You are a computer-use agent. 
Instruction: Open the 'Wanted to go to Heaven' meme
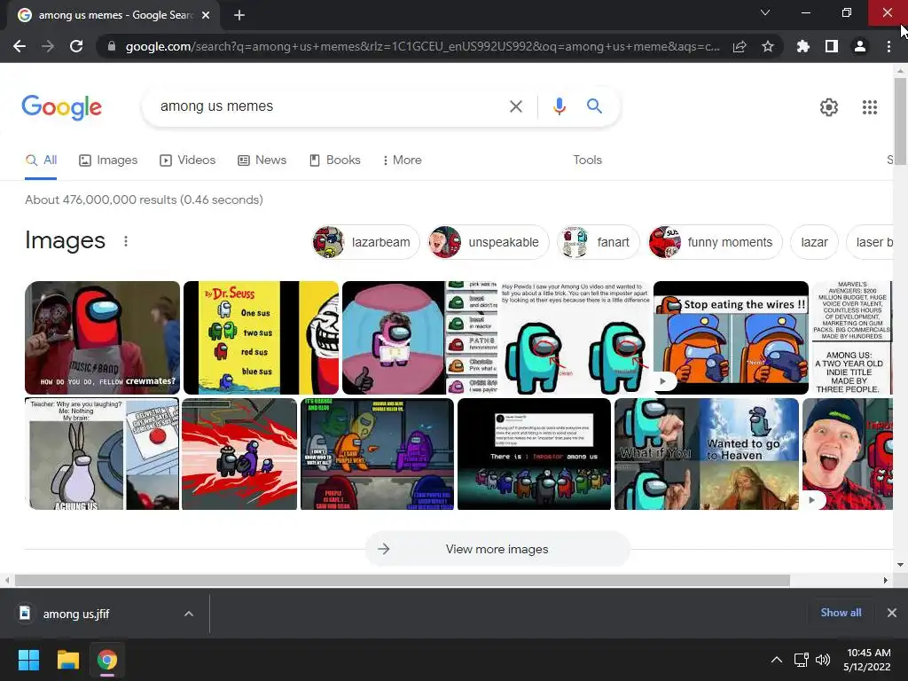(707, 454)
